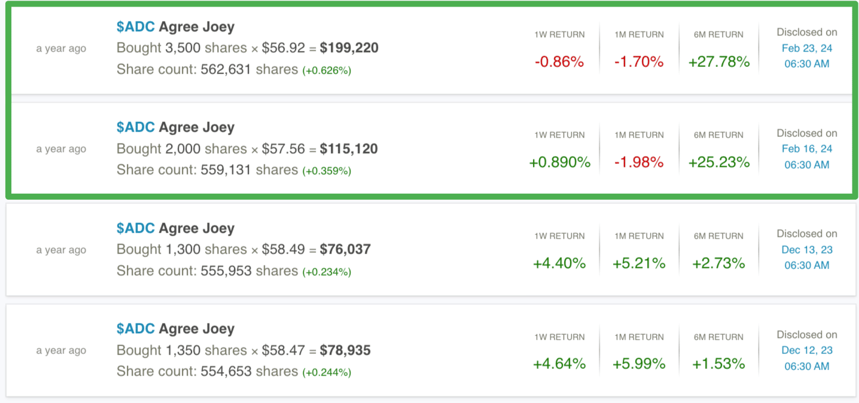Image resolution: width=859 pixels, height=403 pixels.
Task: Open $ADC ticker in 1,300 shares row
Action: click(x=136, y=228)
